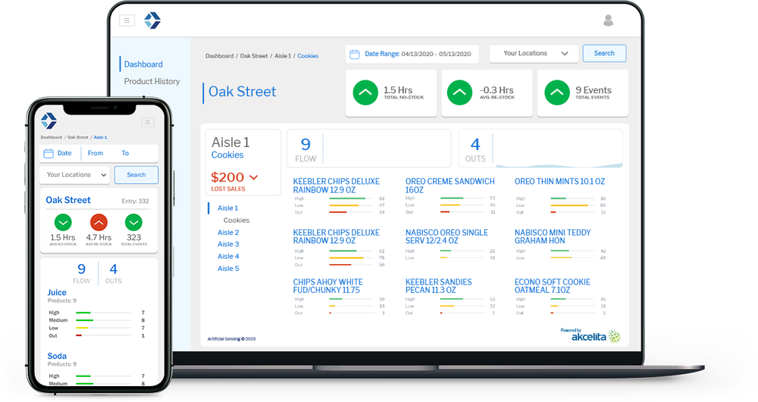758x402 pixels.
Task: Click Dashboard breadcrumb on laptop
Action: (x=220, y=56)
